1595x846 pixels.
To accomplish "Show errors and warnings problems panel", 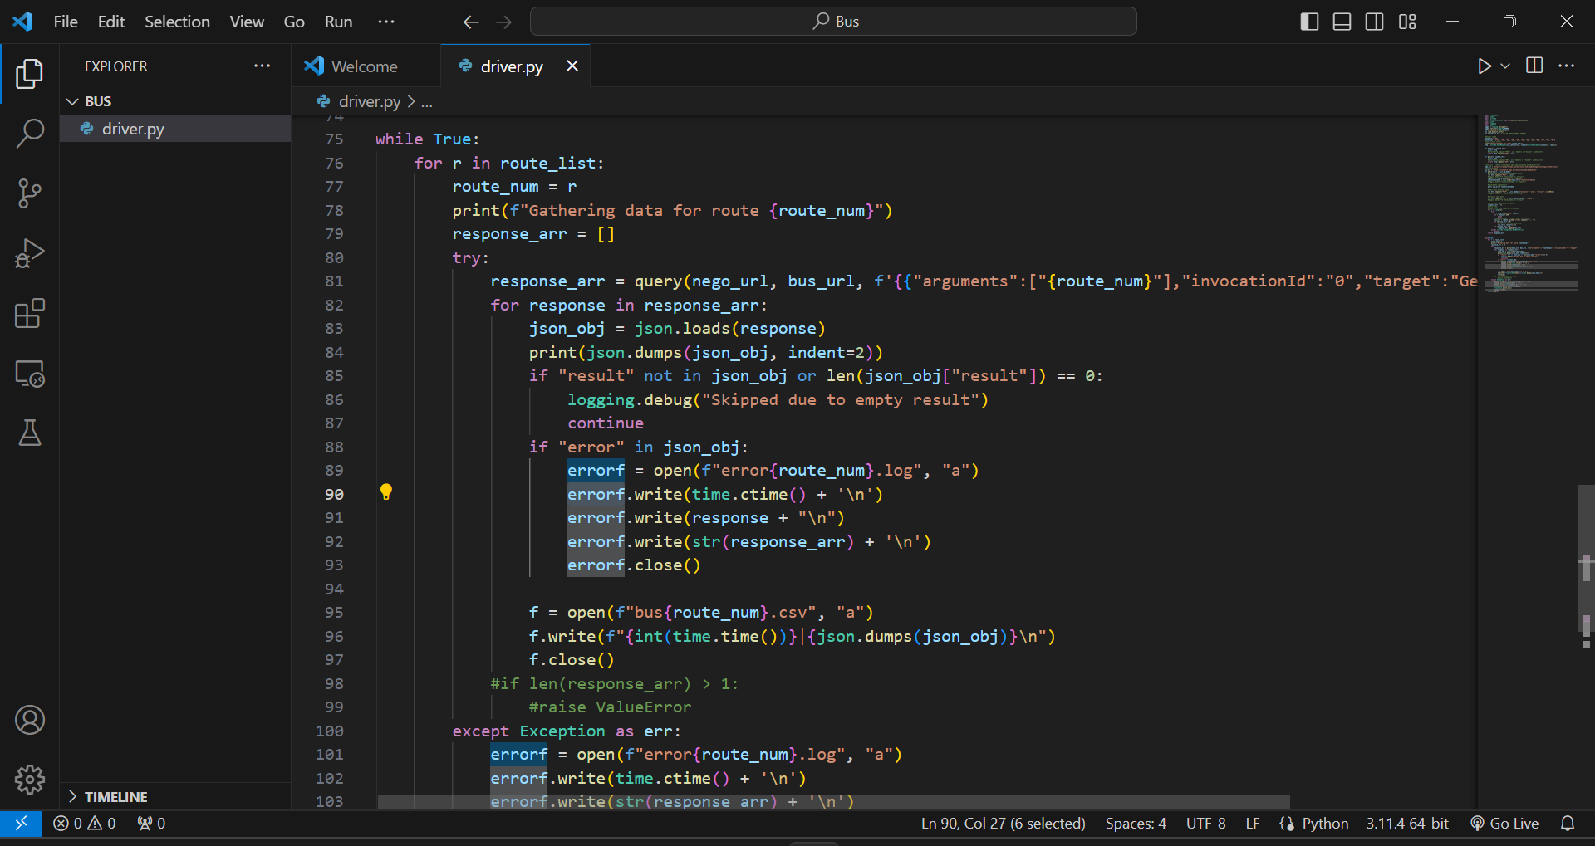I will (x=85, y=824).
